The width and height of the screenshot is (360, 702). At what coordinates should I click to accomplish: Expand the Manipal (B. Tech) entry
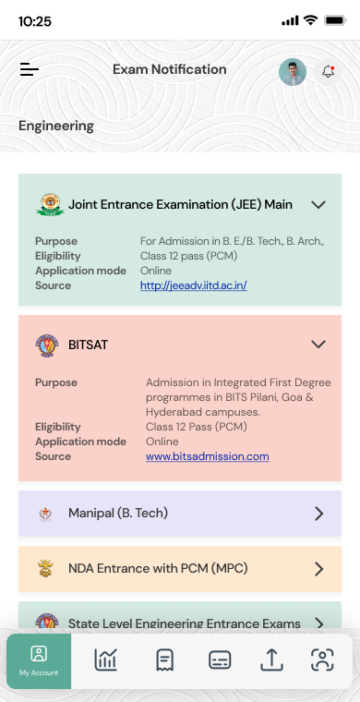[x=180, y=514]
